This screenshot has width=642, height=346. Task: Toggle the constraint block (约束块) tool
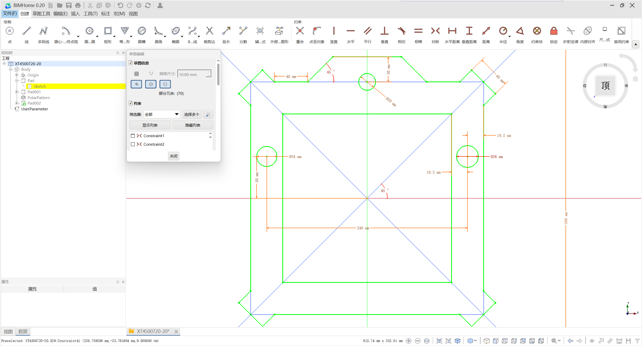coord(537,34)
